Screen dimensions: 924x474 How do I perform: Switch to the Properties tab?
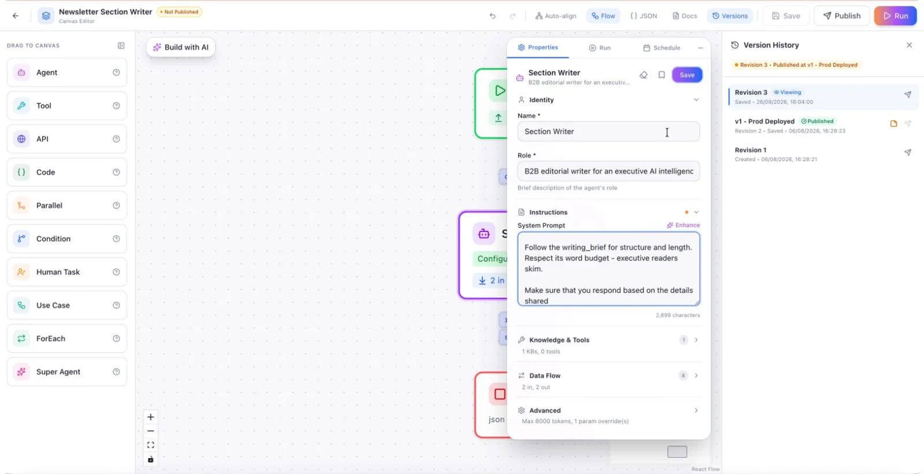point(538,47)
